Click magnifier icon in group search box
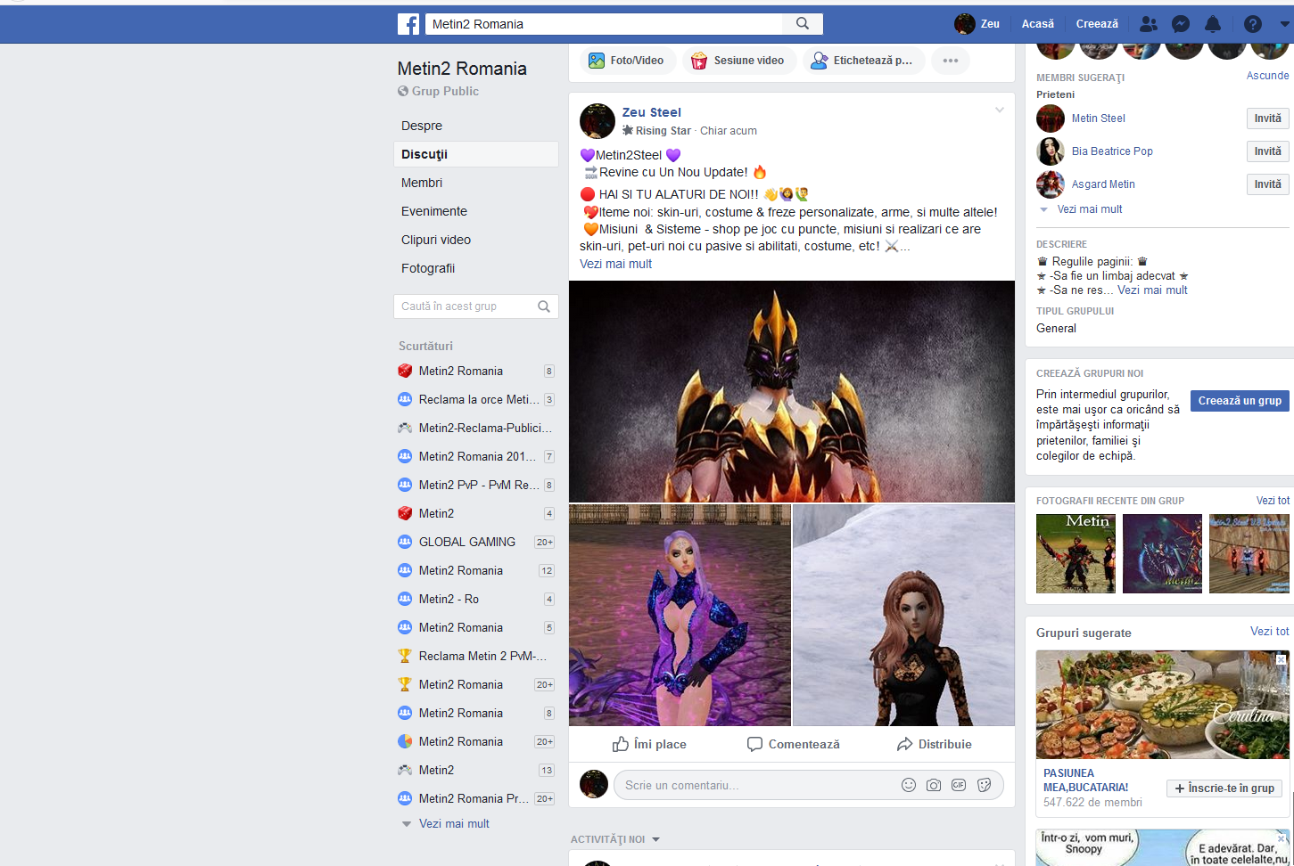This screenshot has width=1294, height=866. (x=544, y=306)
